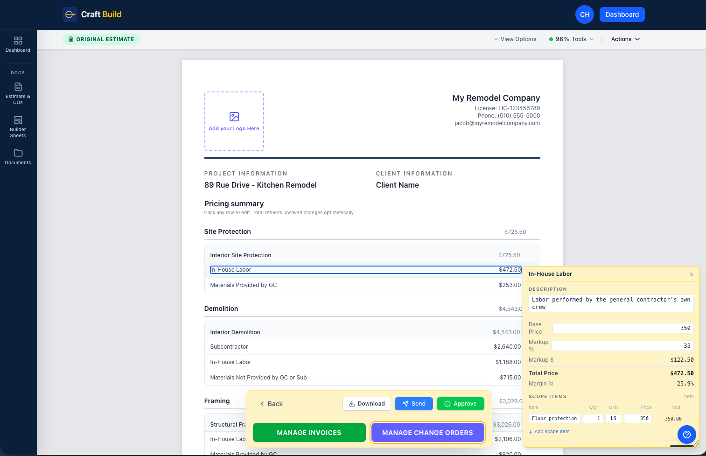Click the Original Estimate badge
Screen dimensions: 706x456
pos(101,39)
